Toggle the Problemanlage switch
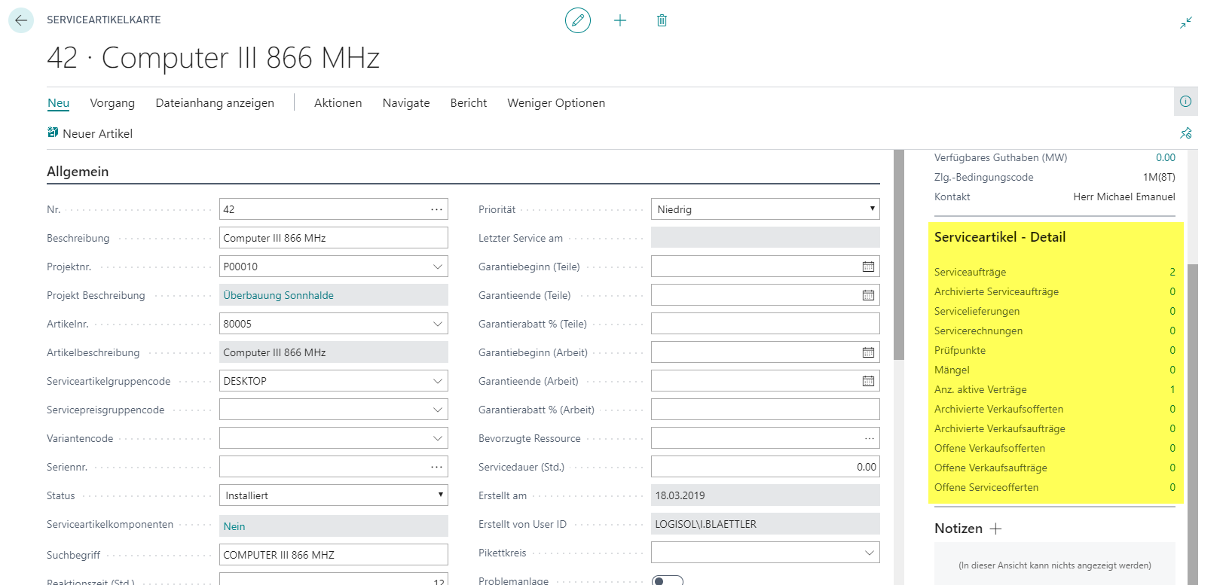 coord(668,580)
